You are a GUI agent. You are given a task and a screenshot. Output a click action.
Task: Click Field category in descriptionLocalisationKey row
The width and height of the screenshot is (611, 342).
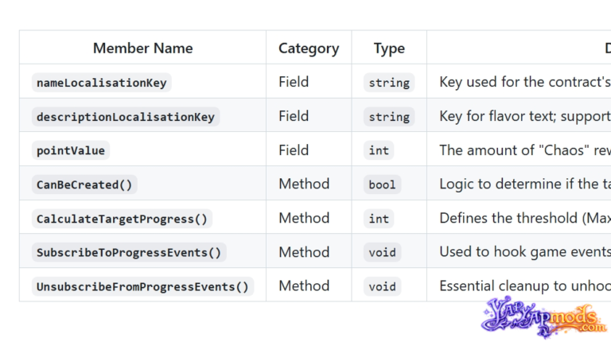pyautogui.click(x=294, y=116)
